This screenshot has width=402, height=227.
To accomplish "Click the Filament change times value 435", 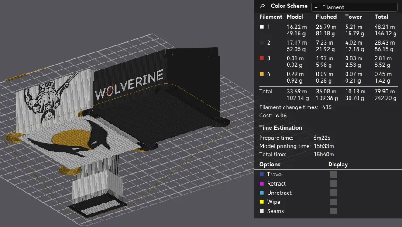I will coord(326,107).
